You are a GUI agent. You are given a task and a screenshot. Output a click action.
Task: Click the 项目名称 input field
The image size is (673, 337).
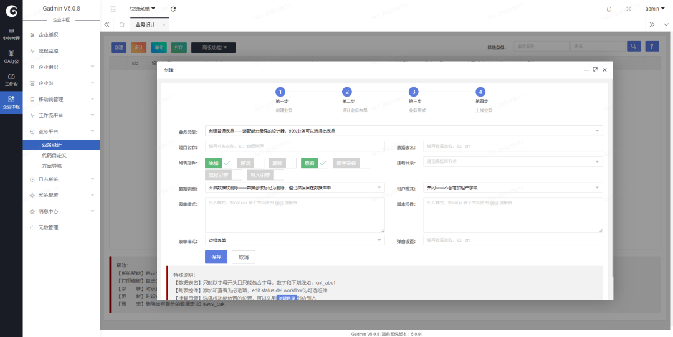(294, 147)
